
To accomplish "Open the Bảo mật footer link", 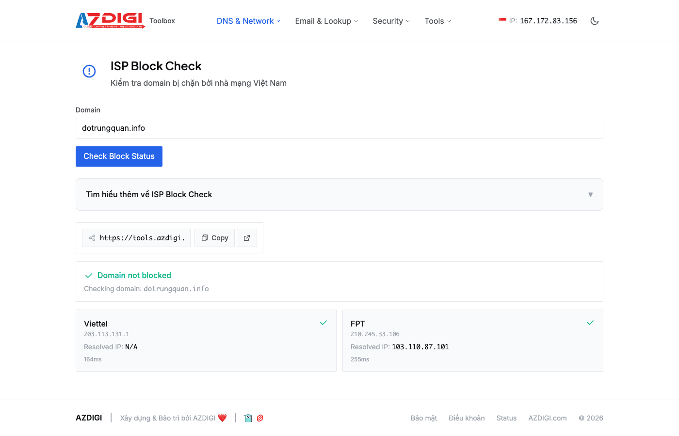I will click(x=423, y=418).
